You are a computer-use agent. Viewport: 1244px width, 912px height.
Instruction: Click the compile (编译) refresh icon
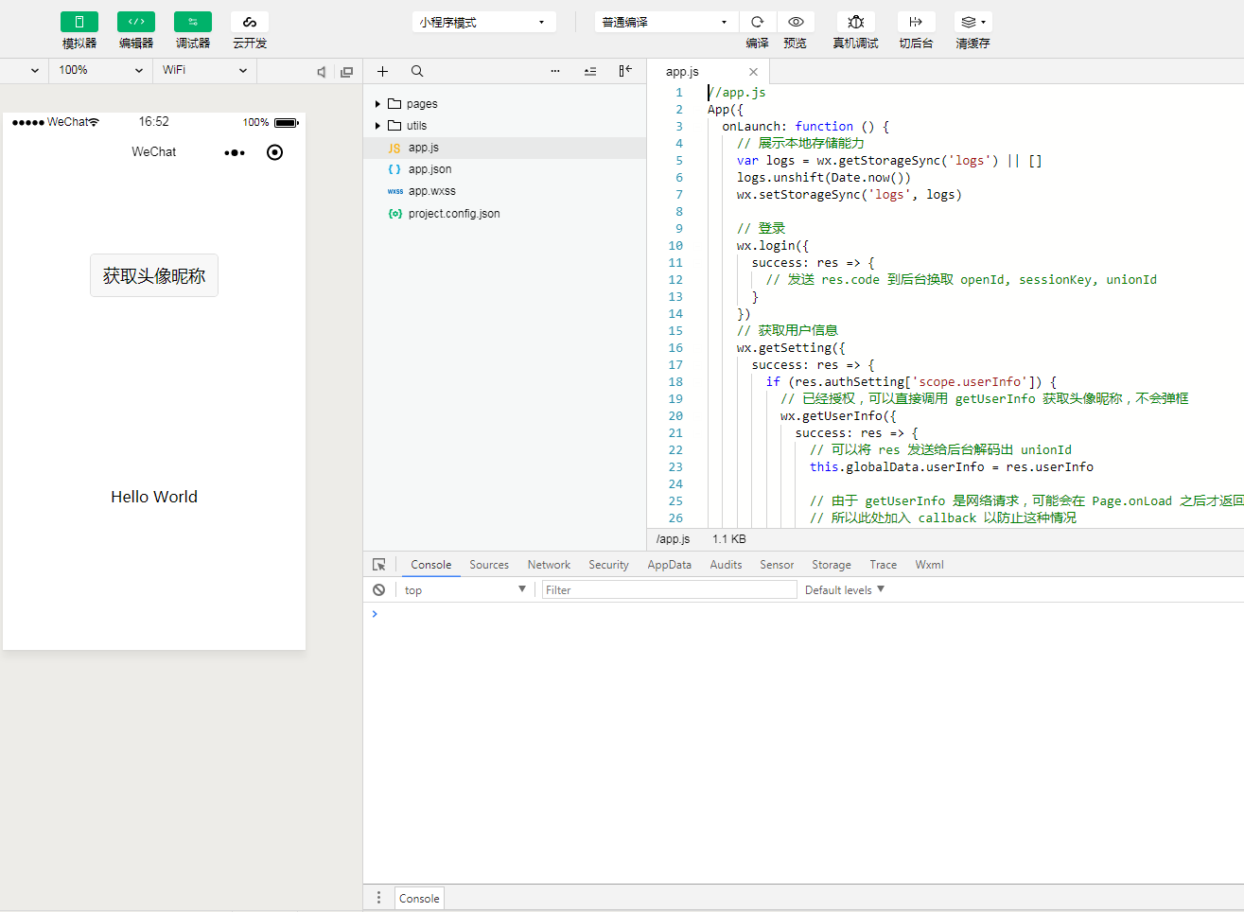[757, 22]
